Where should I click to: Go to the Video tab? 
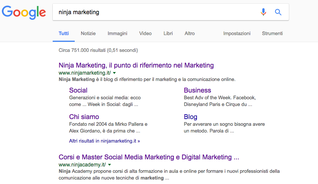pyautogui.click(x=145, y=34)
